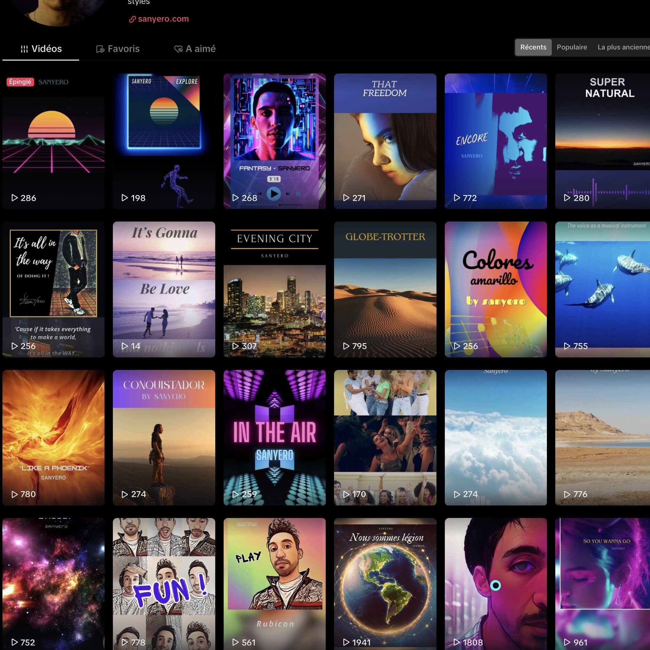Open the A aimé liked tab
The height and width of the screenshot is (650, 650).
click(195, 49)
